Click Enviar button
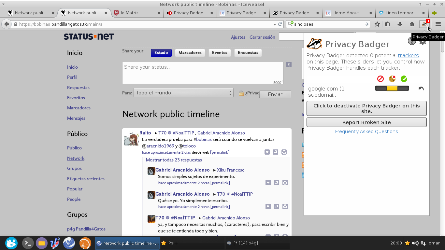 [275, 94]
